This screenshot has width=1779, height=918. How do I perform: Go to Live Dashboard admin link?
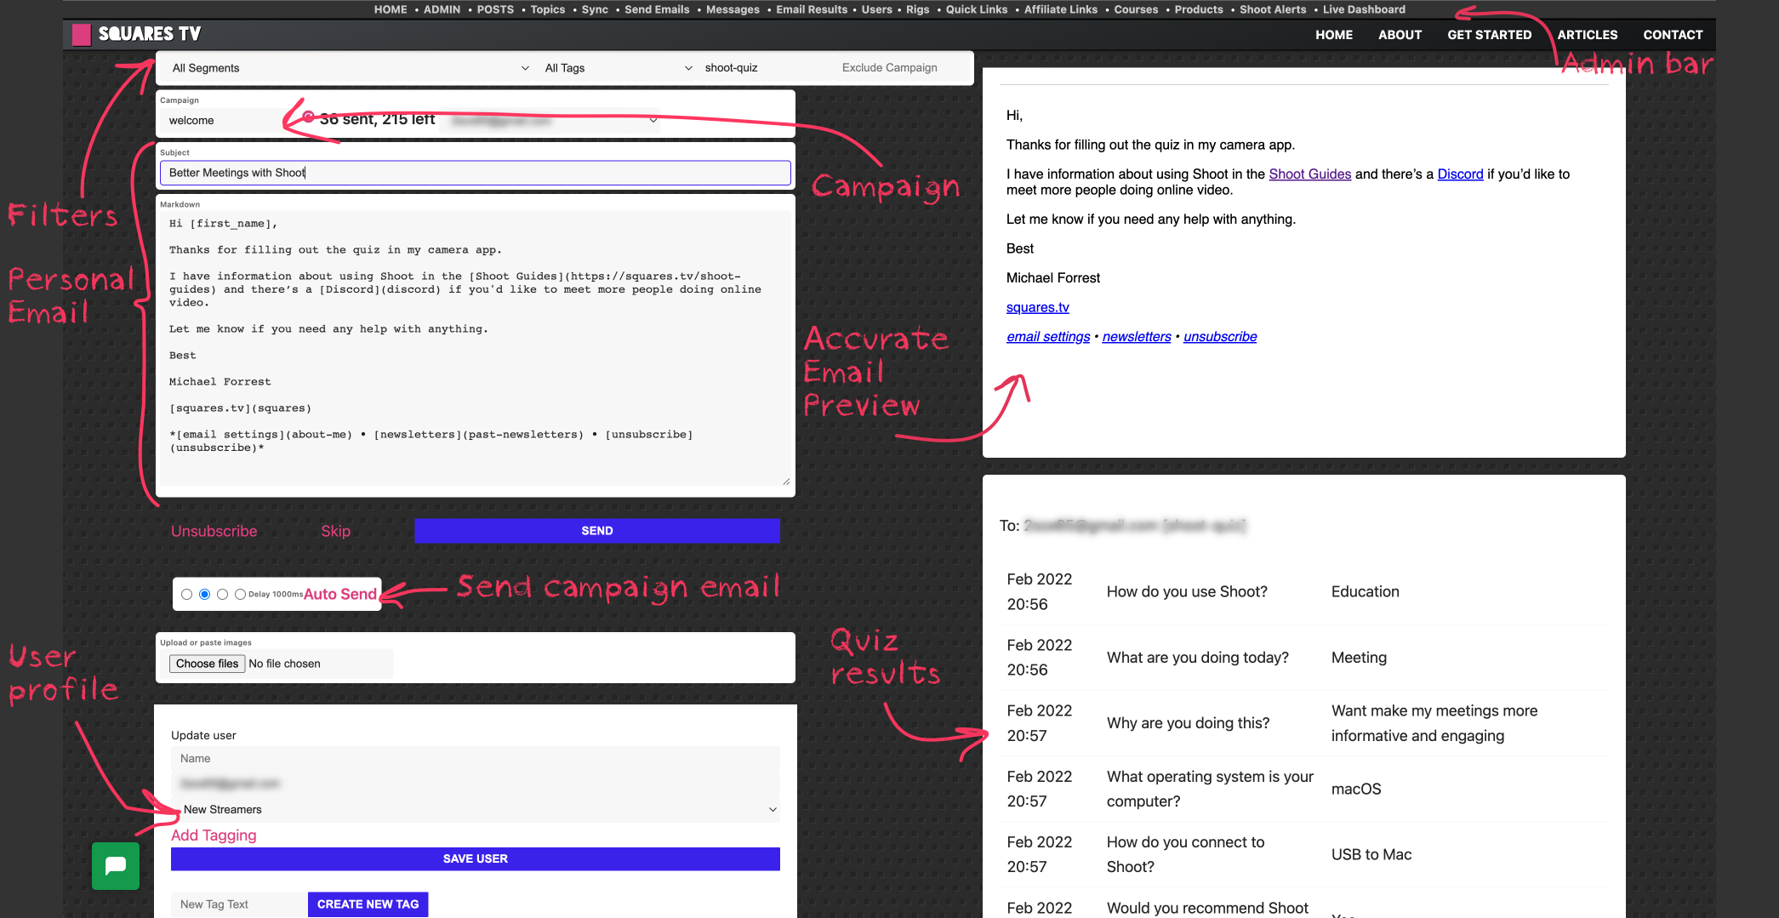tap(1364, 9)
